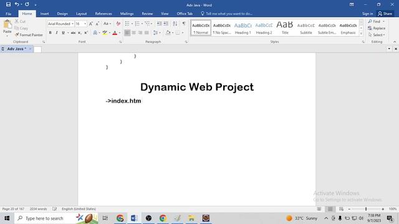Apply the No Spacing style
Image resolution: width=399 pixels, height=224 pixels.
coord(222,28)
